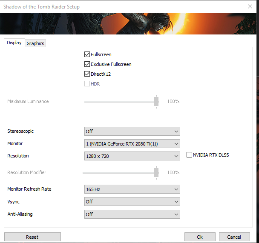Click the Anti-Aliasing label
The height and width of the screenshot is (243, 259).
coord(20,214)
